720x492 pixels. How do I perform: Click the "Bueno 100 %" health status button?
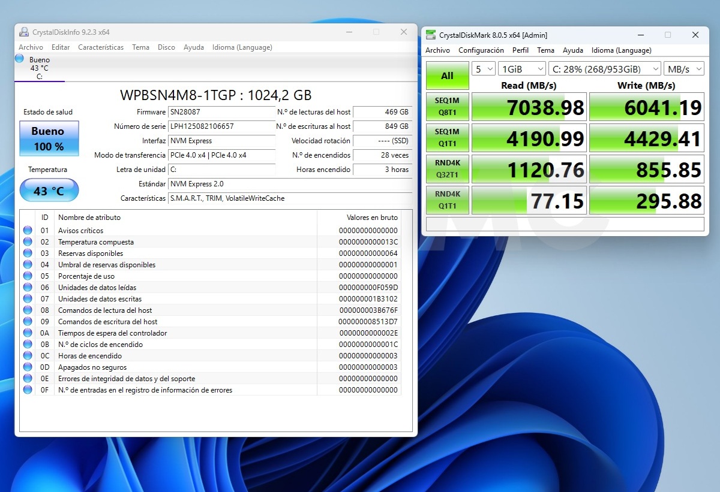tap(49, 138)
